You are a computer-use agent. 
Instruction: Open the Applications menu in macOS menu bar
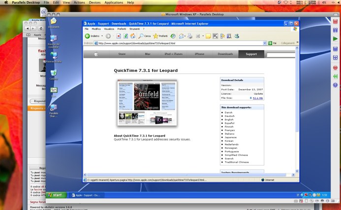pyautogui.click(x=114, y=2)
